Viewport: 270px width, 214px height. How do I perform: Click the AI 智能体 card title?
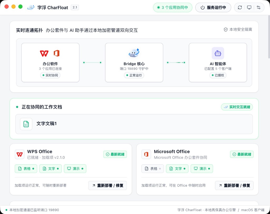click(218, 64)
